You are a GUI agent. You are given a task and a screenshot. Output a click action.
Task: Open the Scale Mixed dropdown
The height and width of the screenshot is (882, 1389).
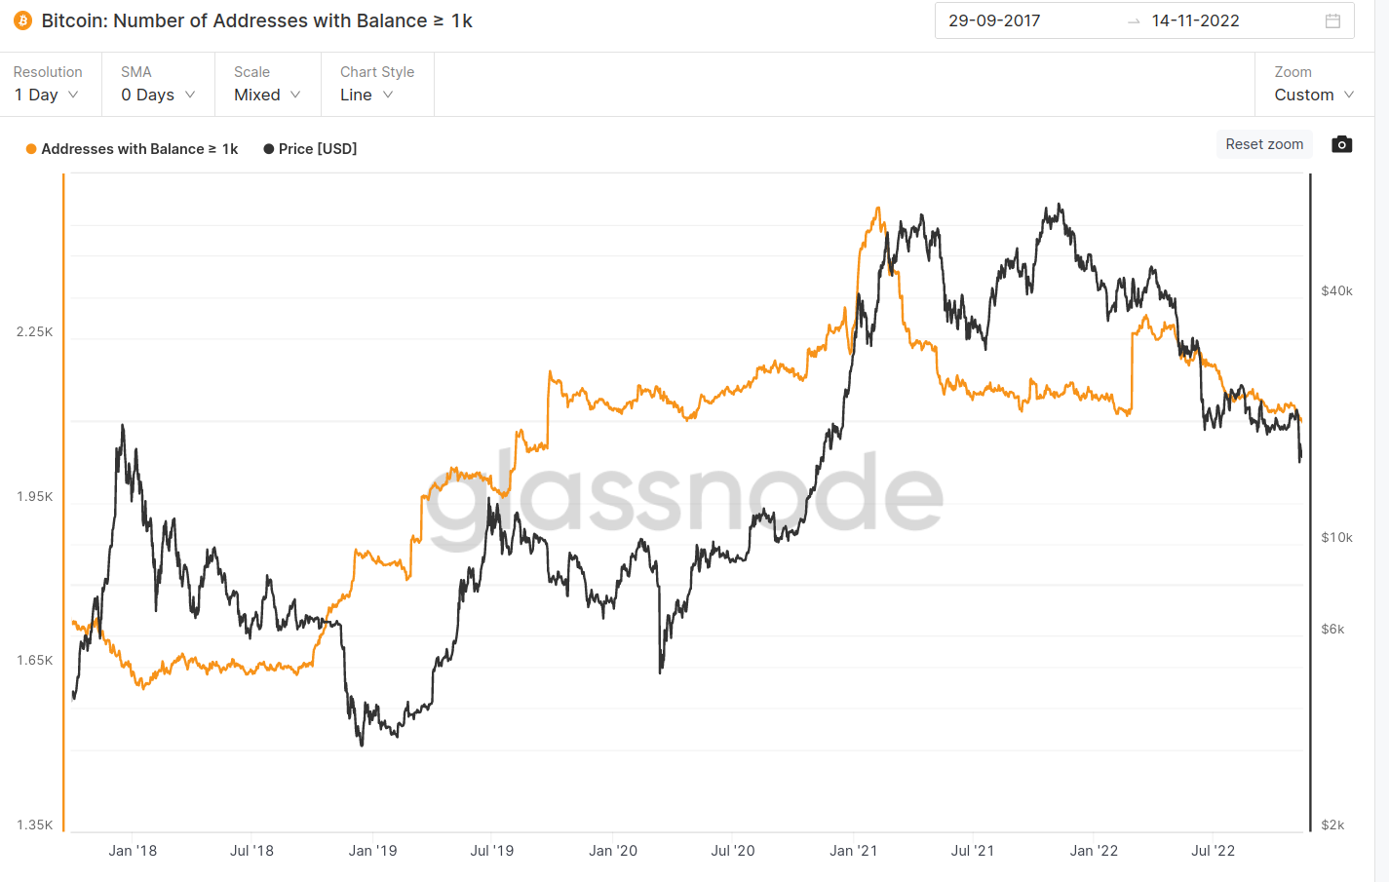click(x=267, y=95)
